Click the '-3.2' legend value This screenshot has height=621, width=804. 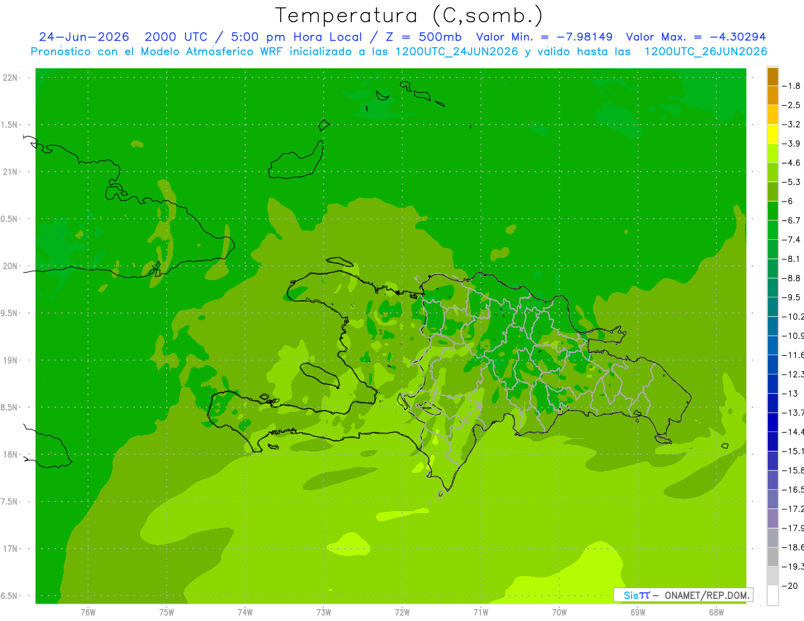pos(791,125)
